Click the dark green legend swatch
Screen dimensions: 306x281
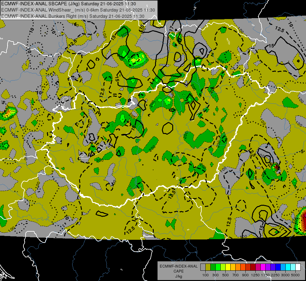click(213, 267)
